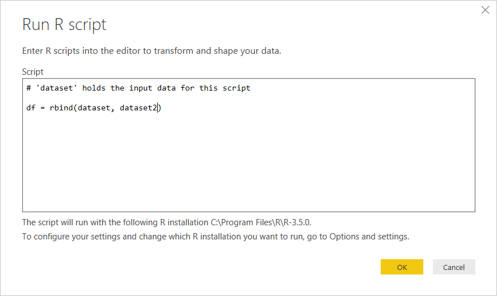Viewport: 497px width, 296px height.
Task: Click dataset2 argument in the script
Action: [x=138, y=108]
